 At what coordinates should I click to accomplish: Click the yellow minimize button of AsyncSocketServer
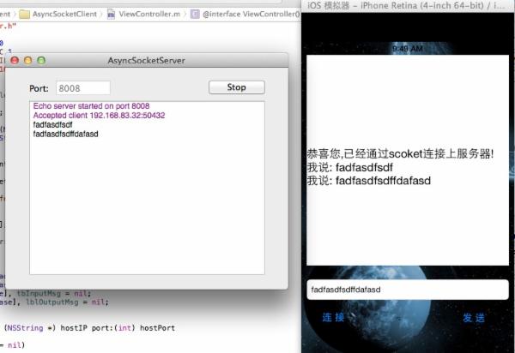point(27,61)
